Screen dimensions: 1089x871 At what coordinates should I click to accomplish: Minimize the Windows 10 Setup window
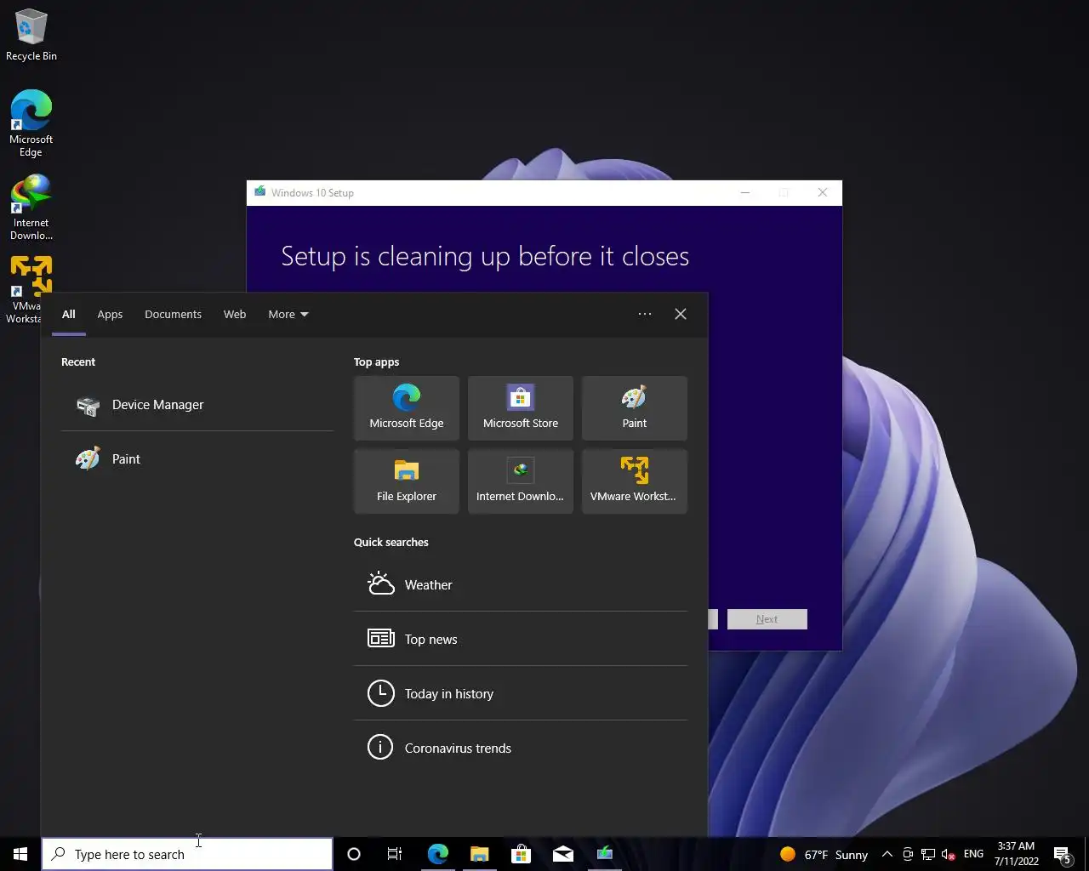tap(745, 192)
